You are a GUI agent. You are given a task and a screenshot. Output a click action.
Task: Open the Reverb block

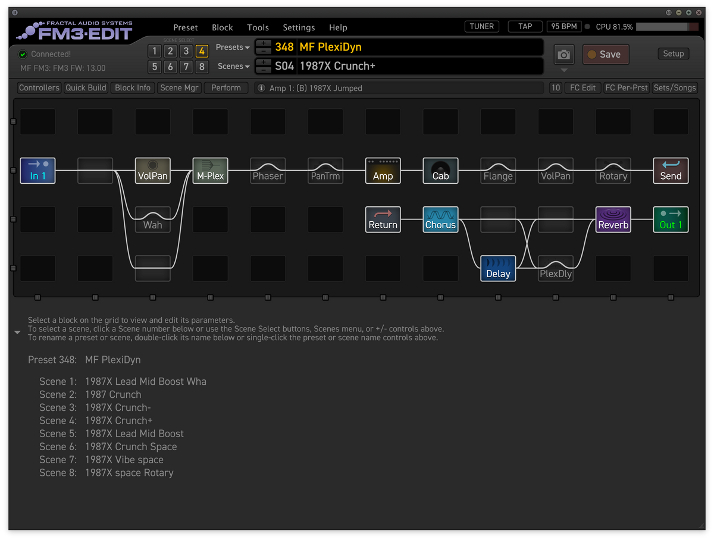[x=613, y=219]
